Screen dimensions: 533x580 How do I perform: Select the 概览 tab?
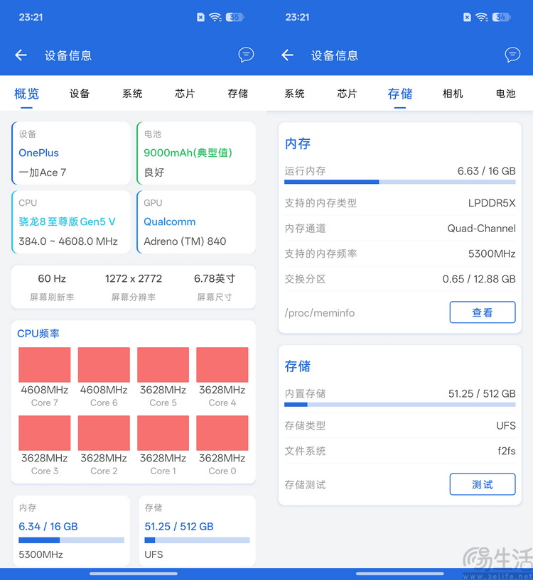(27, 94)
